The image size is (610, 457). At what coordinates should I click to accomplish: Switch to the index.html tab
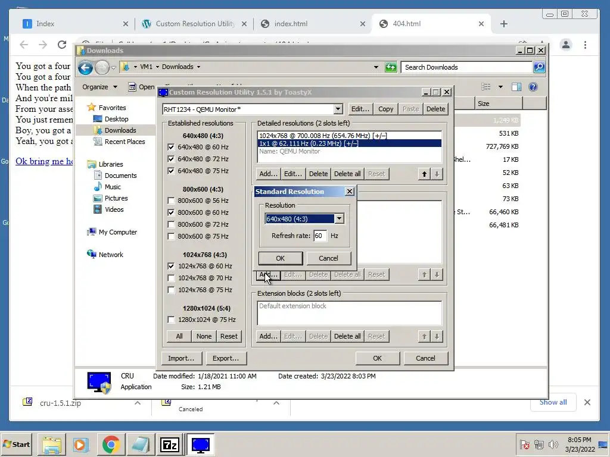coord(312,24)
